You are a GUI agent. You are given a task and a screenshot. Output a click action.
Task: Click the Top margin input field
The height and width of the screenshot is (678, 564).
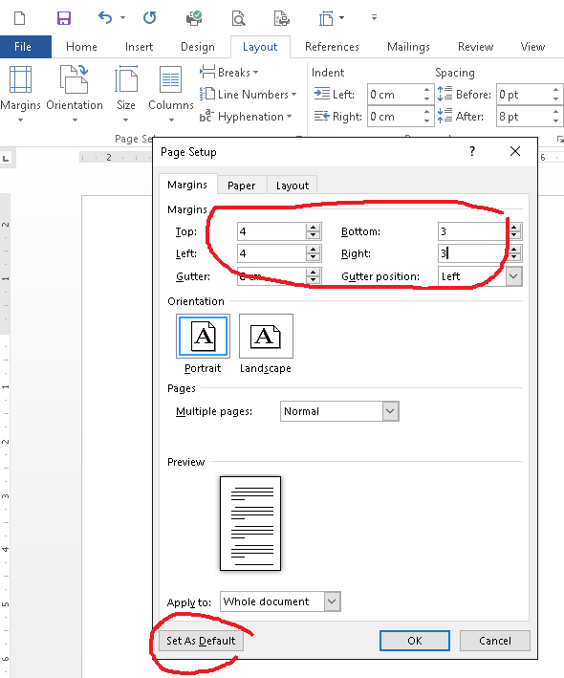271,231
